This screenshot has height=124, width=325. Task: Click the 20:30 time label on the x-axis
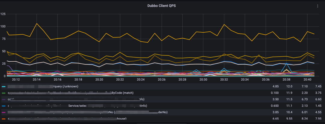pyautogui.click(x=203, y=79)
